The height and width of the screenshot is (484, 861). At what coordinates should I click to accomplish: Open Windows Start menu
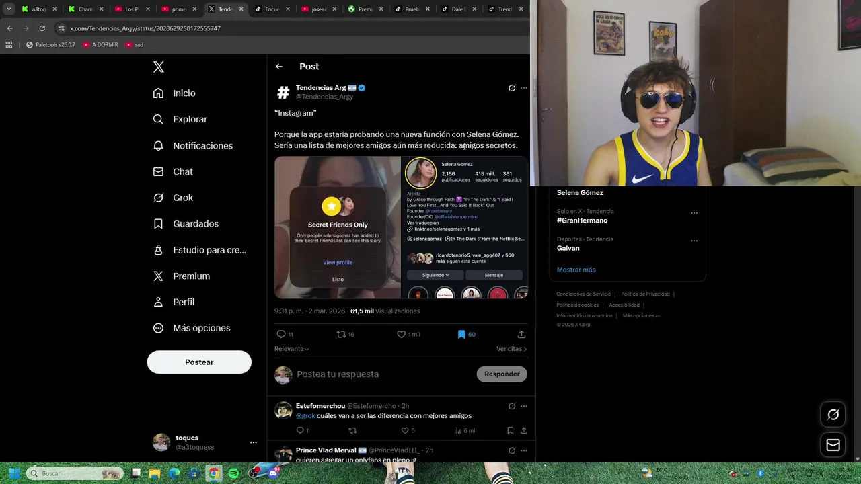click(x=14, y=473)
